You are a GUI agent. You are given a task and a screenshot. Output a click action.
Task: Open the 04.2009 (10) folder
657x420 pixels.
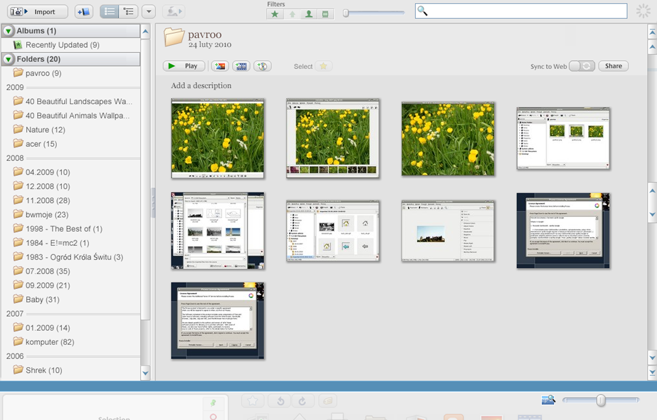point(48,172)
